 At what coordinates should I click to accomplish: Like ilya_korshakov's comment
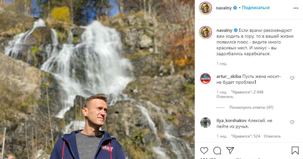pyautogui.click(x=292, y=123)
